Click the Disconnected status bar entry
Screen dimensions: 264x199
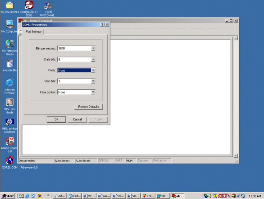click(36, 161)
